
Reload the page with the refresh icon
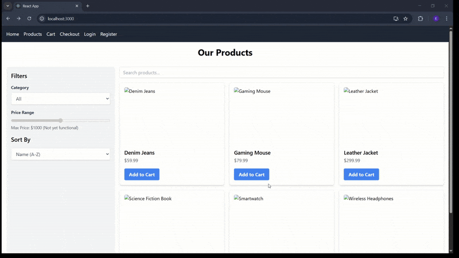[x=29, y=18]
